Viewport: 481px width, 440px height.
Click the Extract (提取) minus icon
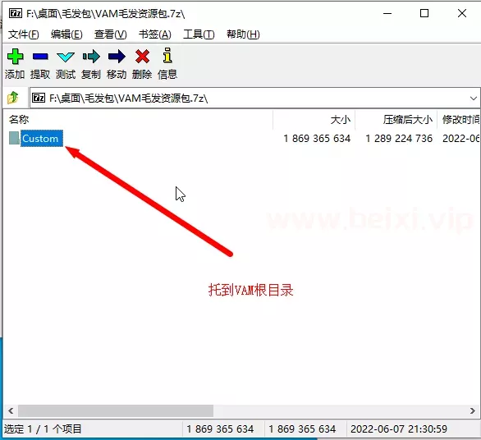coord(40,57)
